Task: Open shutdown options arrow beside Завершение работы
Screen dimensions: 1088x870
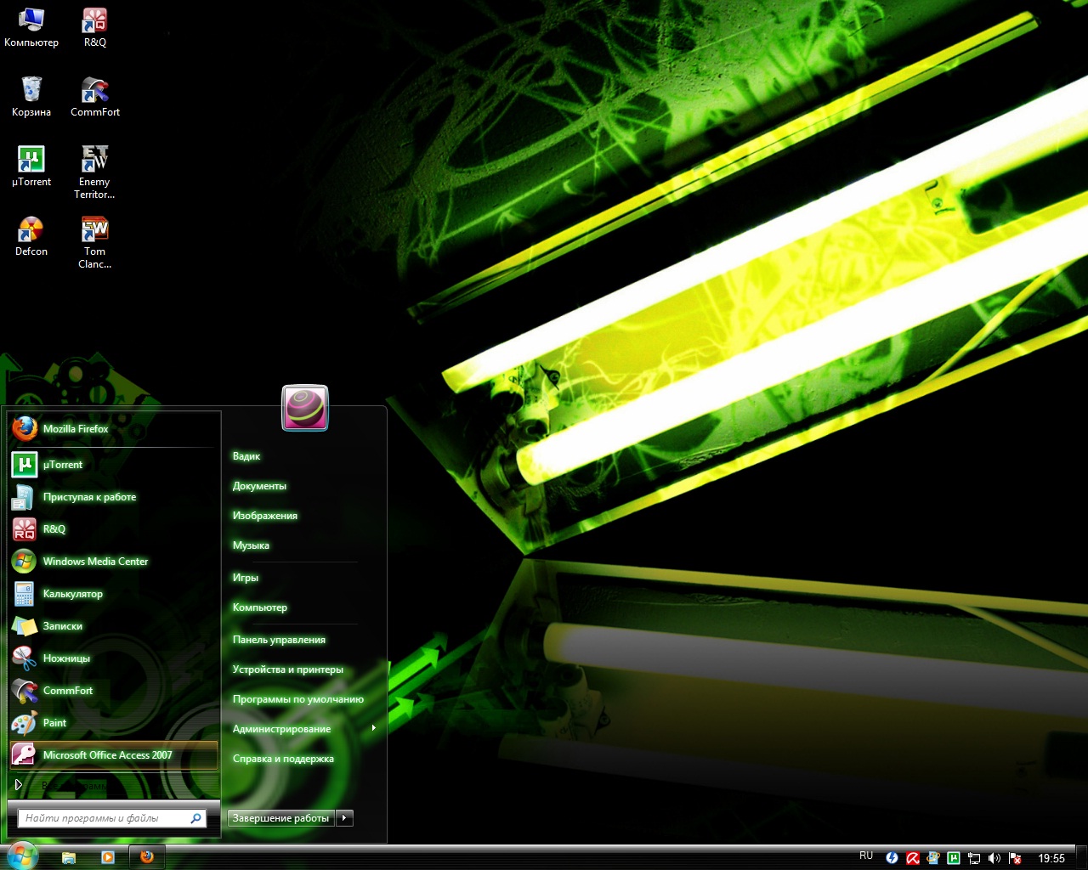Action: click(344, 818)
